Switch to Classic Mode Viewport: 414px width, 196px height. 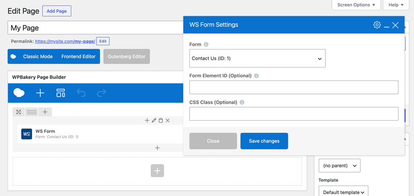click(38, 57)
